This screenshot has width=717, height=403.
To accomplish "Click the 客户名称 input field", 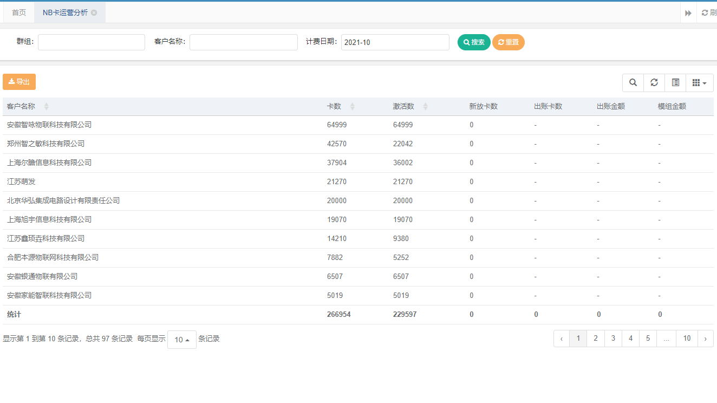I will pyautogui.click(x=244, y=42).
